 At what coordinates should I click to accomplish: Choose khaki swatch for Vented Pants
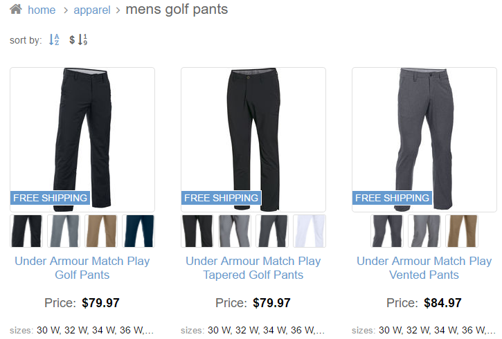click(x=462, y=231)
